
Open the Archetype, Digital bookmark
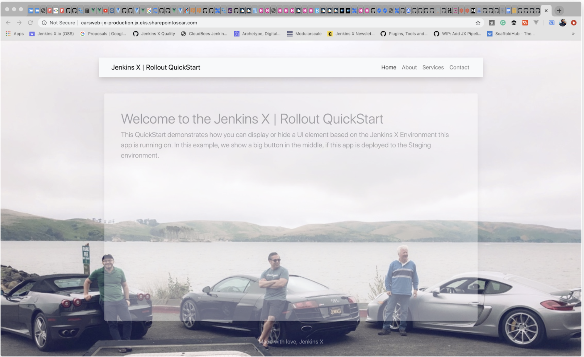pos(257,34)
